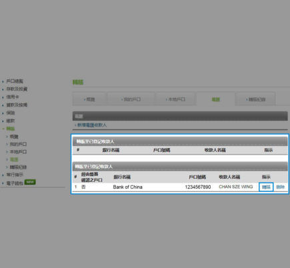Open 戶口總覽 in the sidebar menu
The height and width of the screenshot is (268, 290).
click(15, 81)
